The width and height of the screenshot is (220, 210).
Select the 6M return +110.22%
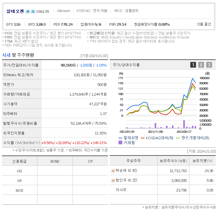click(80, 143)
